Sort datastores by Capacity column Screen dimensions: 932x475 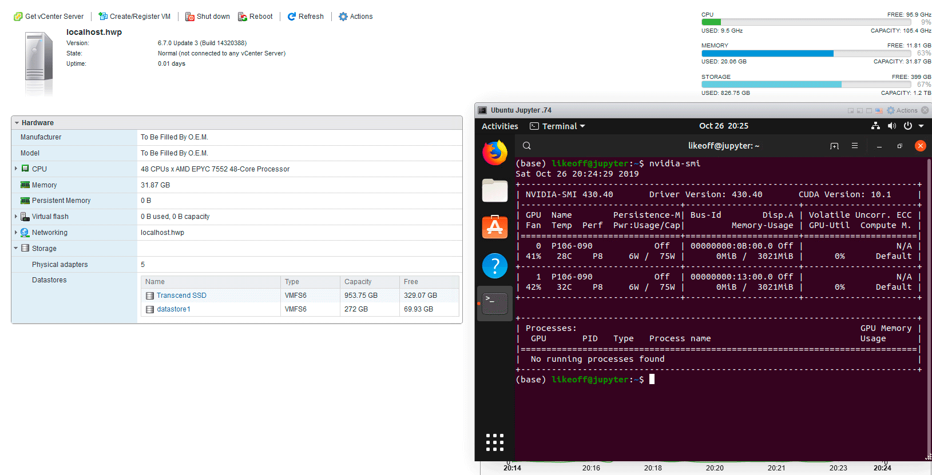[x=370, y=282]
